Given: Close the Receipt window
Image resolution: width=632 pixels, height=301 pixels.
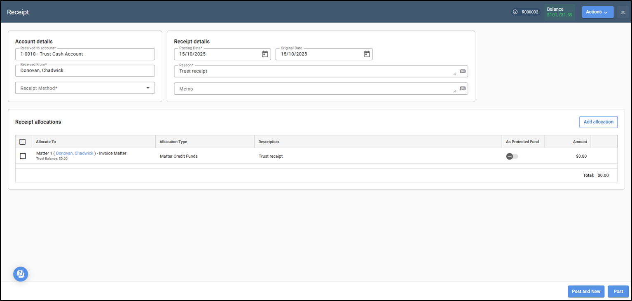Looking at the screenshot, I should (623, 12).
